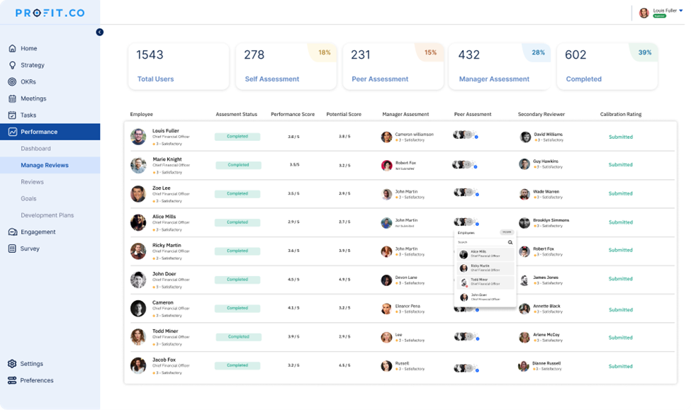The width and height of the screenshot is (691, 410).
Task: Open OKRs via its target icon
Action: [x=12, y=82]
